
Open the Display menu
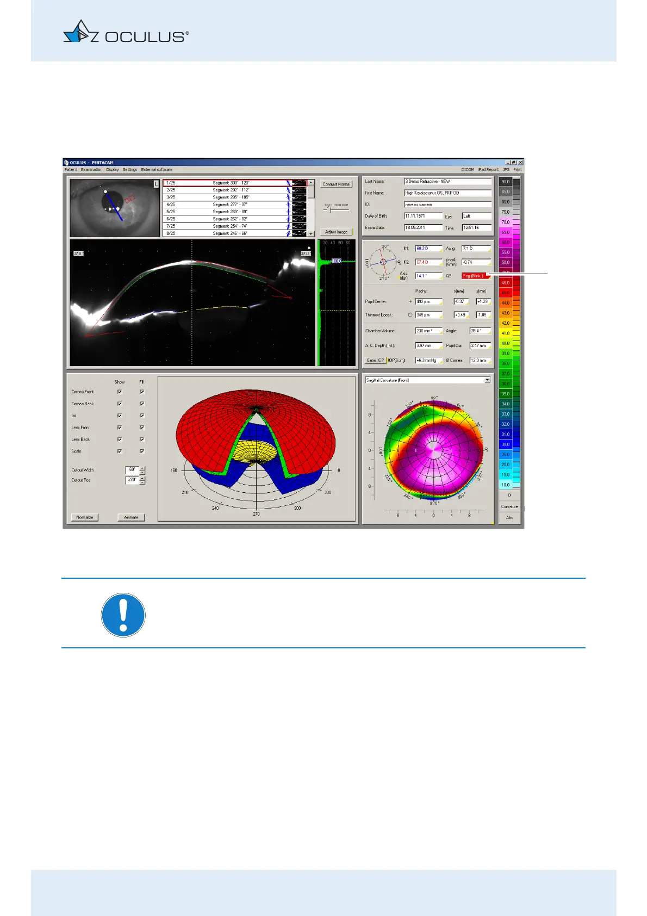(x=113, y=170)
